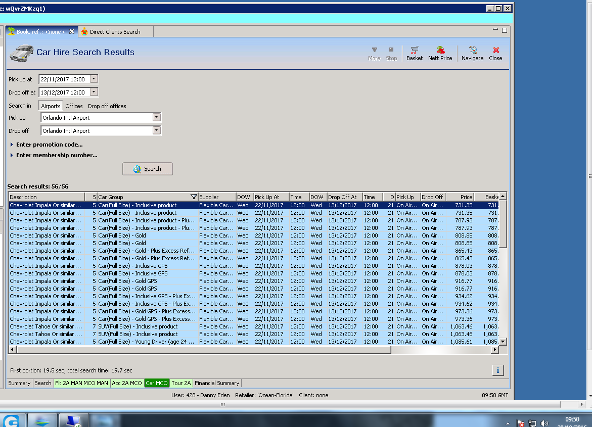Click the alert flag tray icon
This screenshot has width=592, height=427.
pos(520,423)
